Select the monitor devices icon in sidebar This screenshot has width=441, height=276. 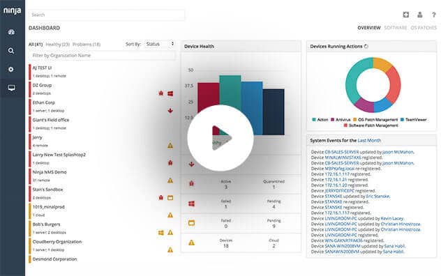[x=12, y=88]
